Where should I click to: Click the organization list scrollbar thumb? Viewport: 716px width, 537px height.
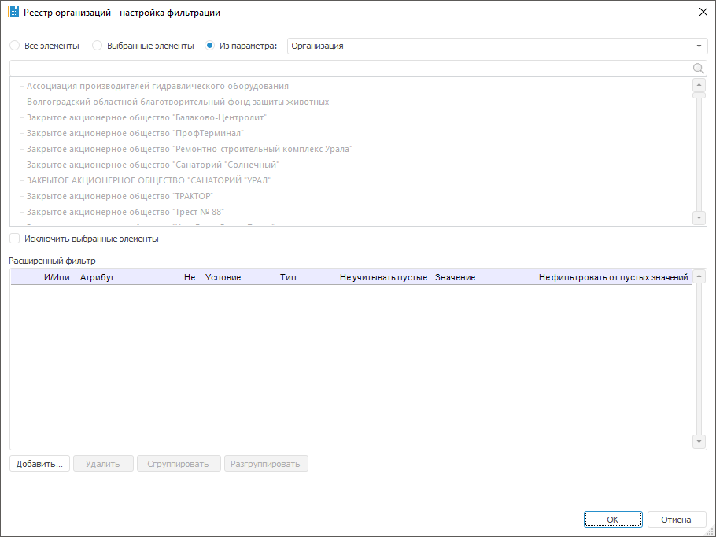tap(699, 95)
